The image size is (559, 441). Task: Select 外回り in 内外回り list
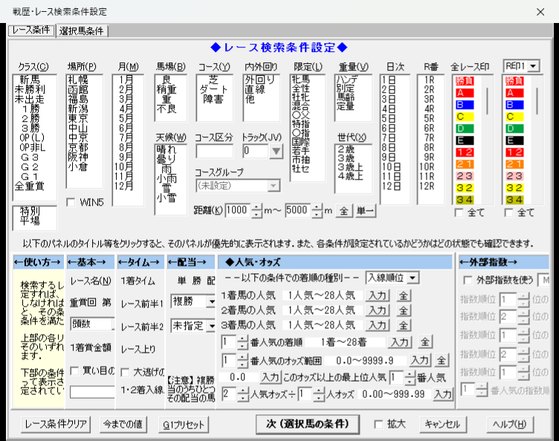(259, 79)
